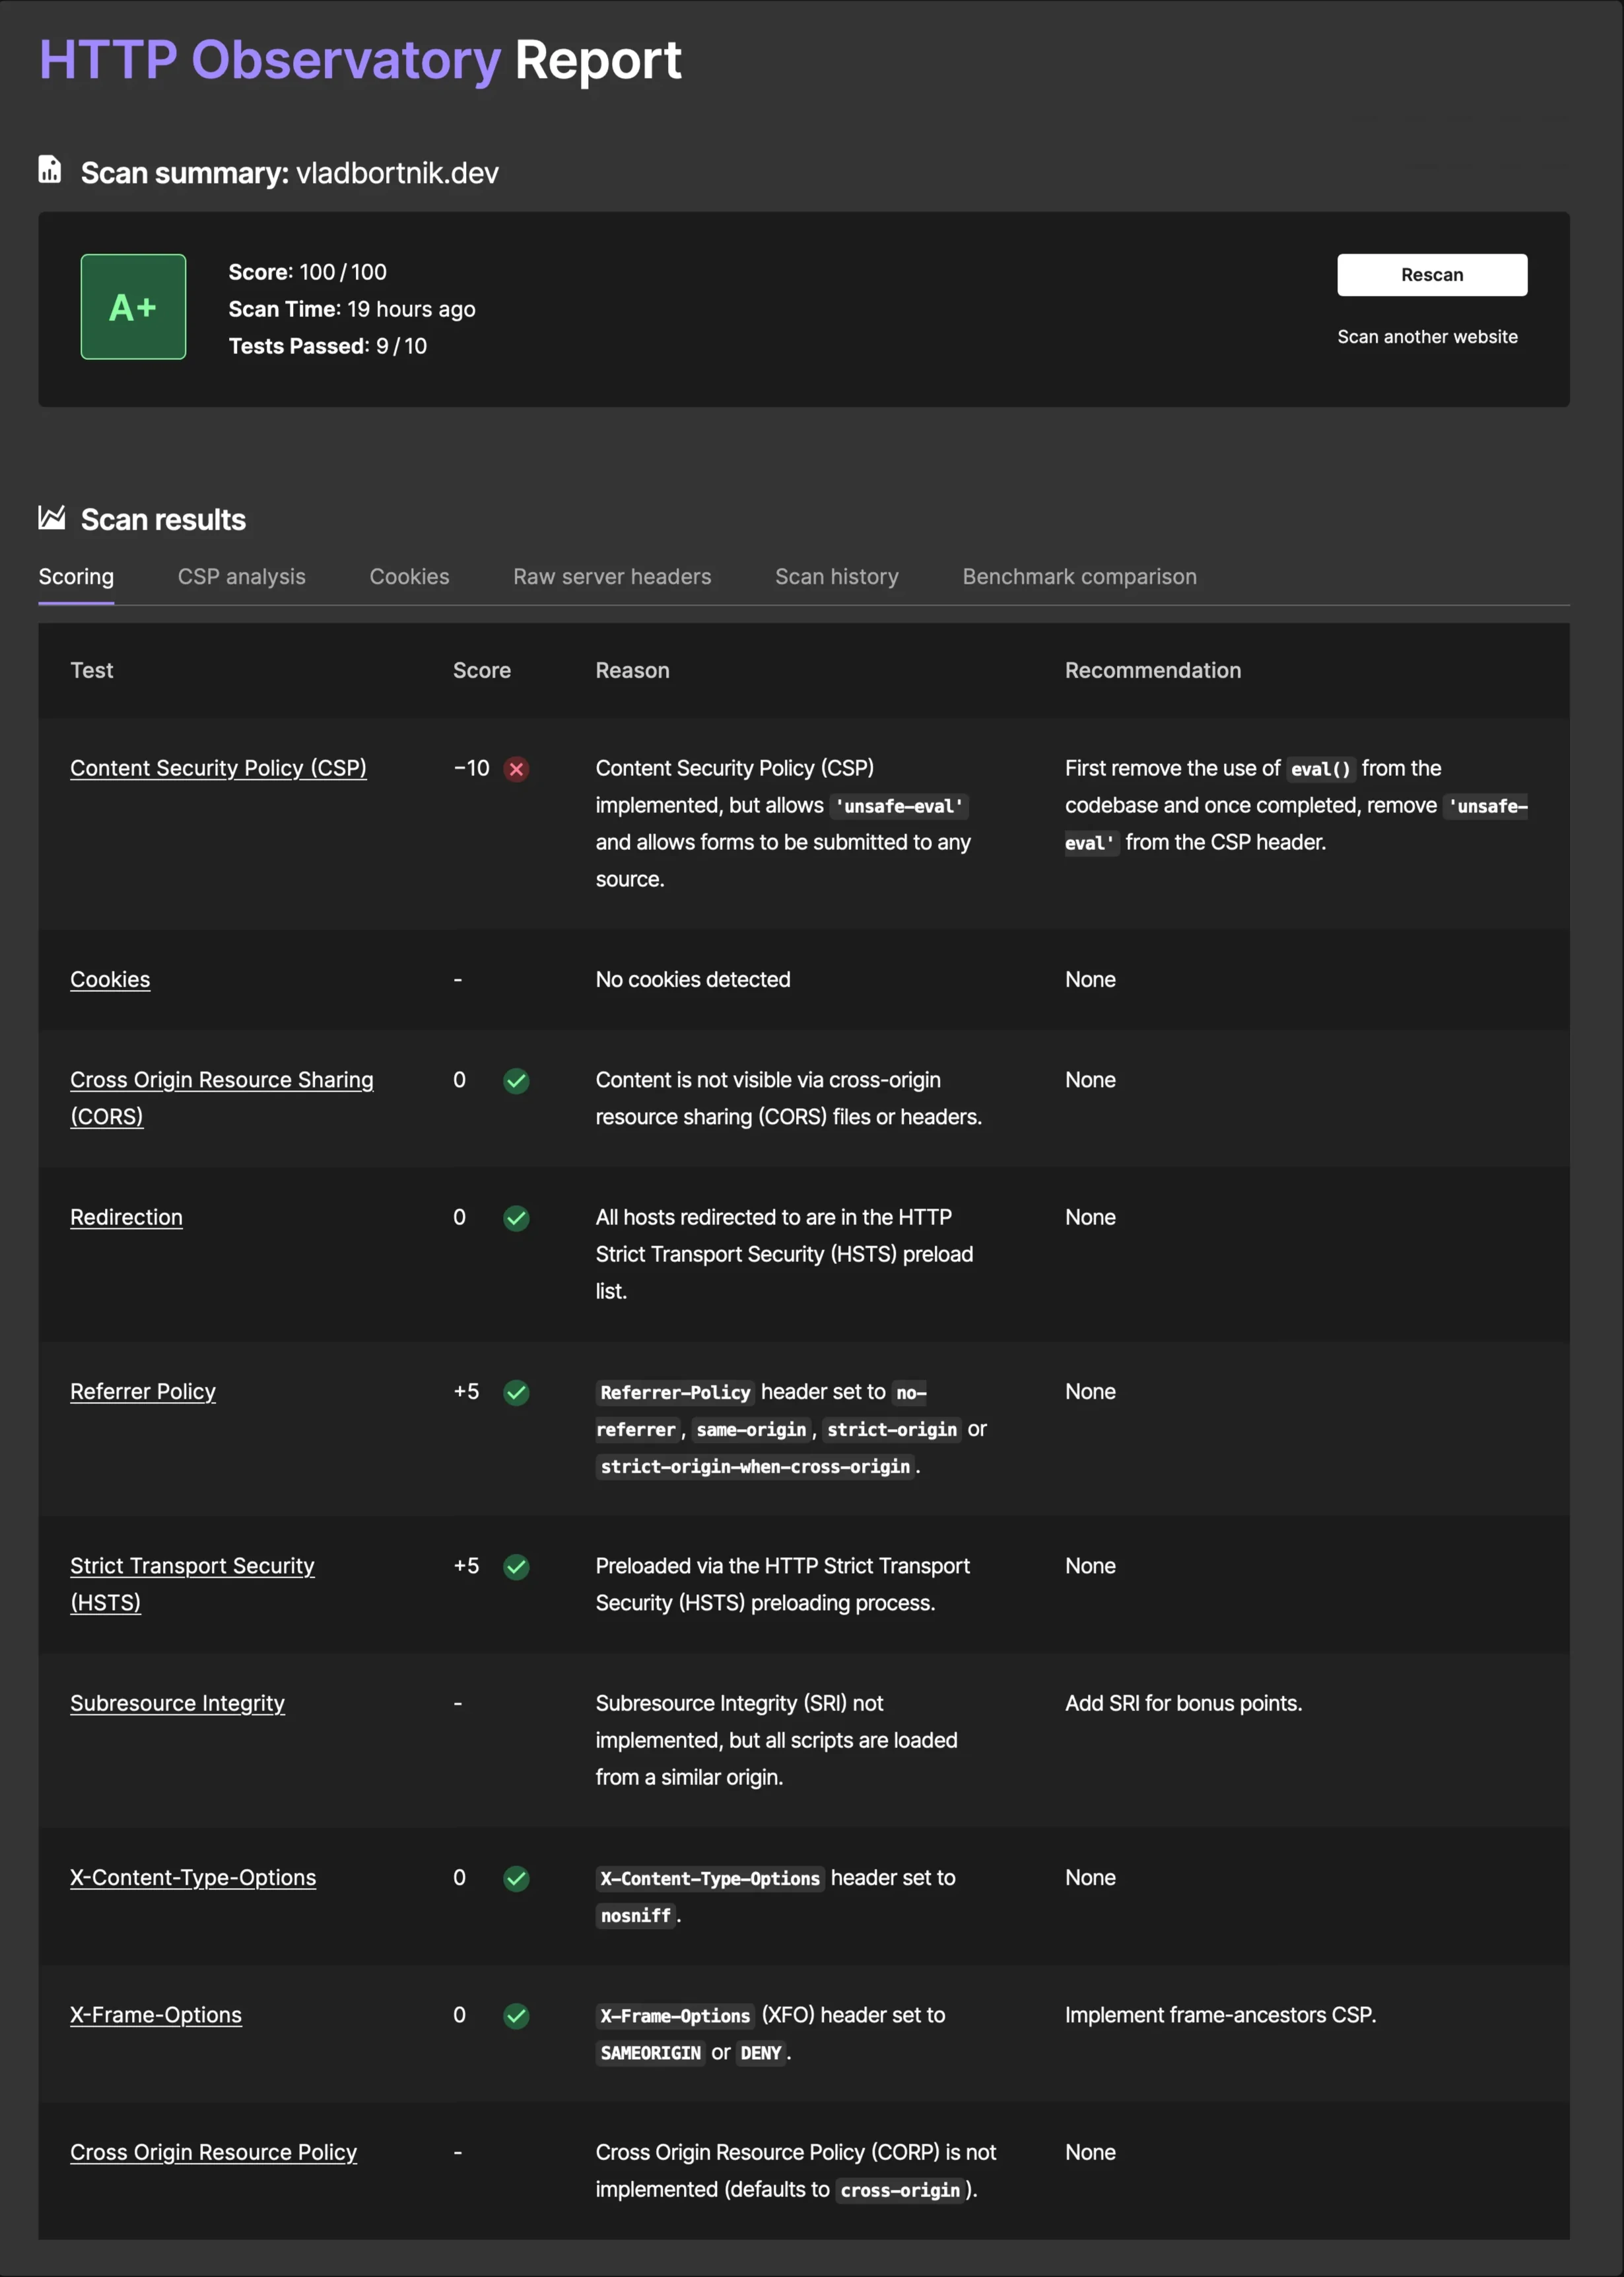Viewport: 1624px width, 2277px height.
Task: Select the Scoring tab
Action: pos(76,577)
